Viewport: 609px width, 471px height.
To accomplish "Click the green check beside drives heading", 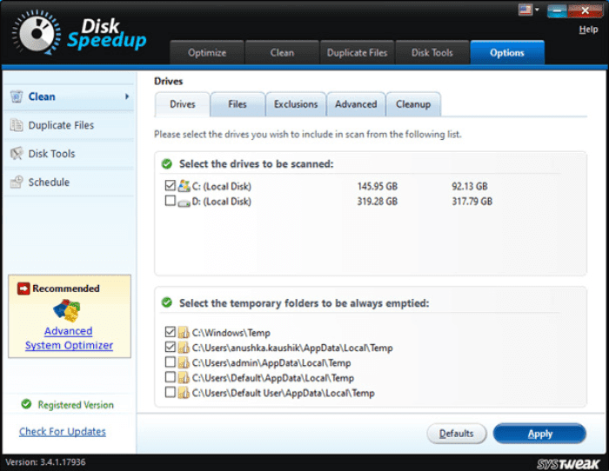I will click(167, 164).
